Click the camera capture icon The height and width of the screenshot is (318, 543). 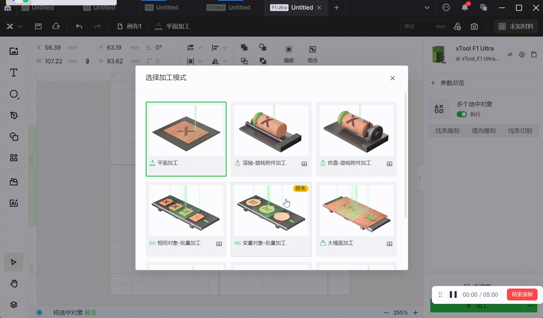coord(474,27)
